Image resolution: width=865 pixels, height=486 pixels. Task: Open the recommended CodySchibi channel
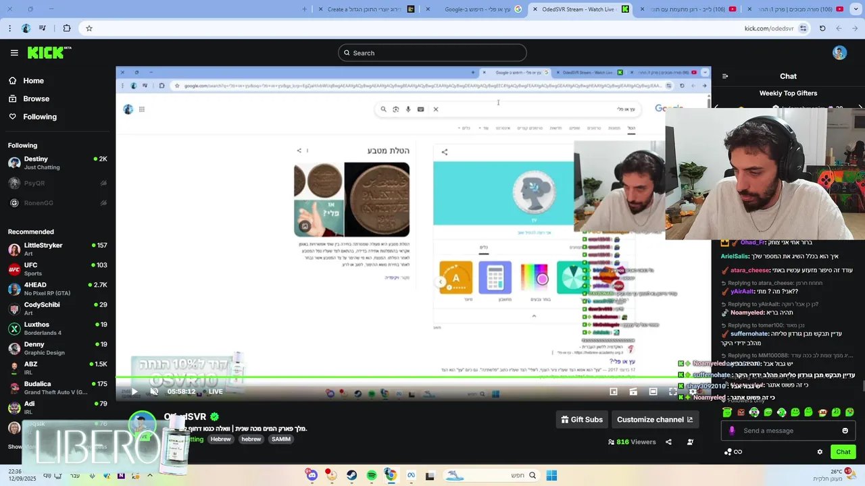tap(57, 308)
